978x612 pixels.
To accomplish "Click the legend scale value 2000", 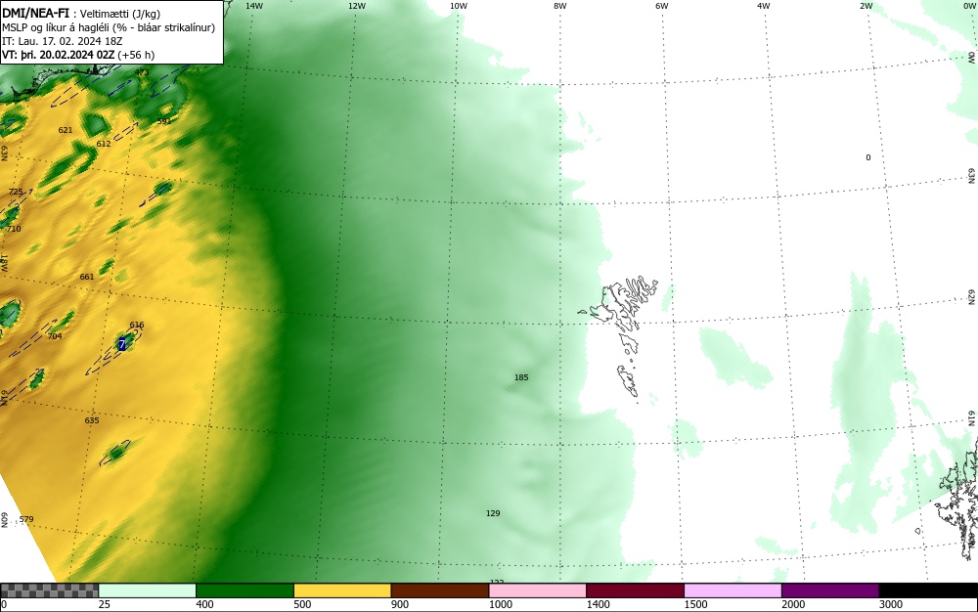I will 793,604.
